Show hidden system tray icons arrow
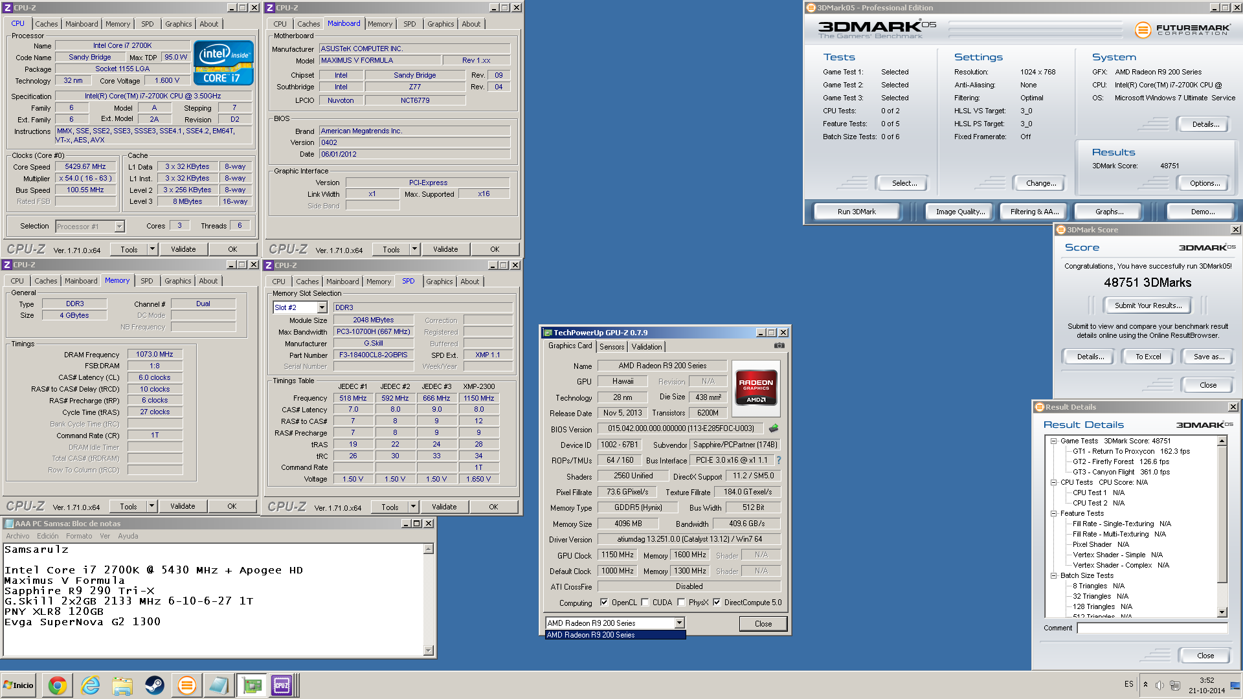1243x699 pixels. (x=1145, y=685)
